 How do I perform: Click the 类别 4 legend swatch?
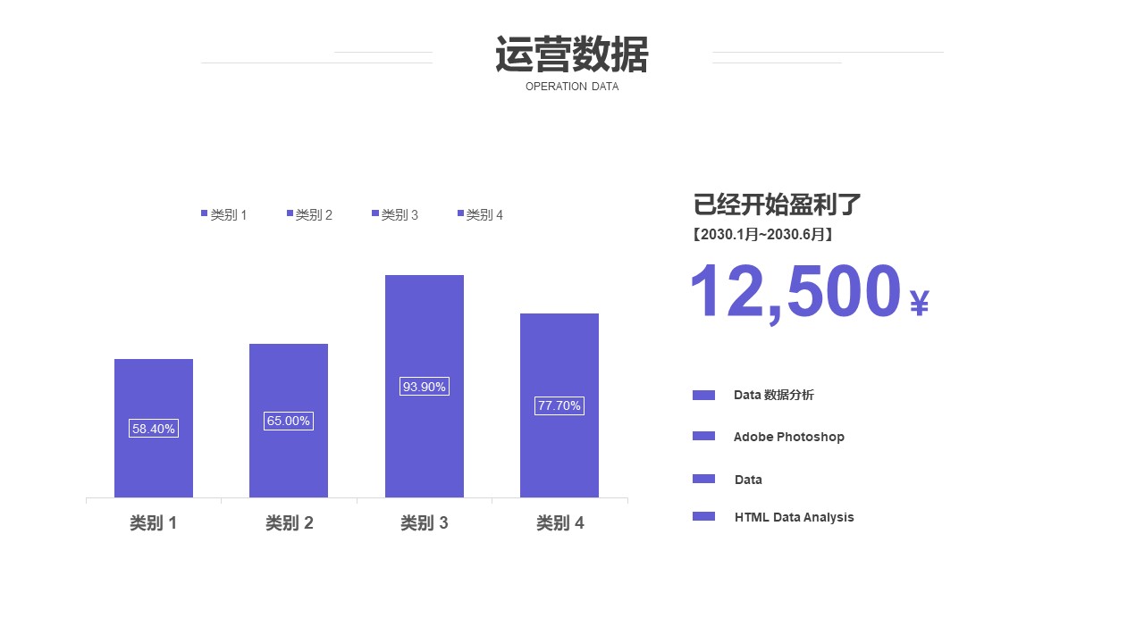point(461,213)
